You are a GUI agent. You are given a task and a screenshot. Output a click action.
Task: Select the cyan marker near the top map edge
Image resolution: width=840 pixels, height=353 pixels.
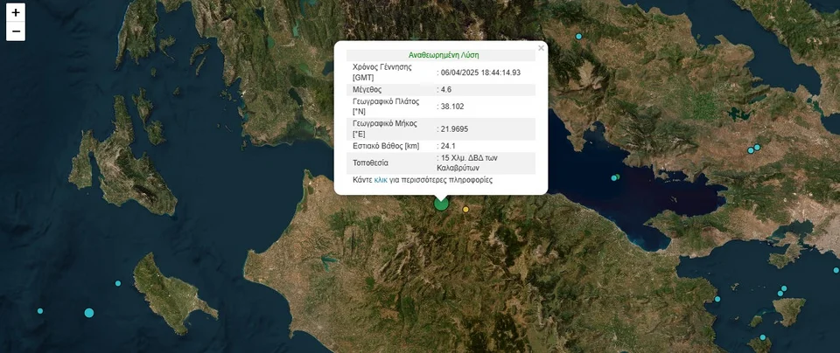point(578,37)
